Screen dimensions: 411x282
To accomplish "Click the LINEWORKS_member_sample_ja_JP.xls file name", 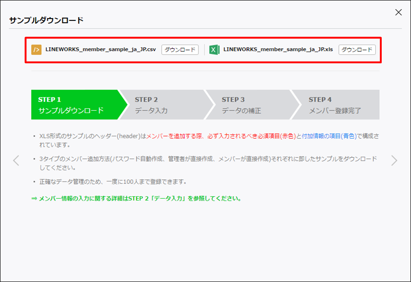I will [278, 50].
